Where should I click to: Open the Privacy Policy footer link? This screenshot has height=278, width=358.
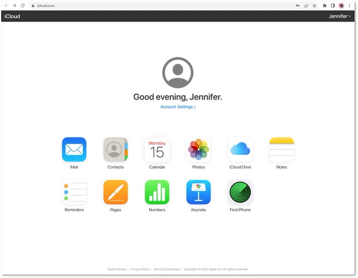140,269
